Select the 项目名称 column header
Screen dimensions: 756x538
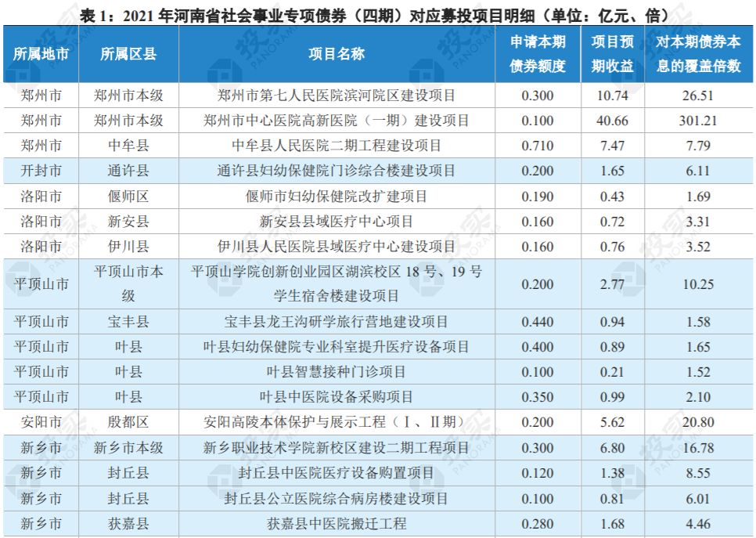[337, 53]
